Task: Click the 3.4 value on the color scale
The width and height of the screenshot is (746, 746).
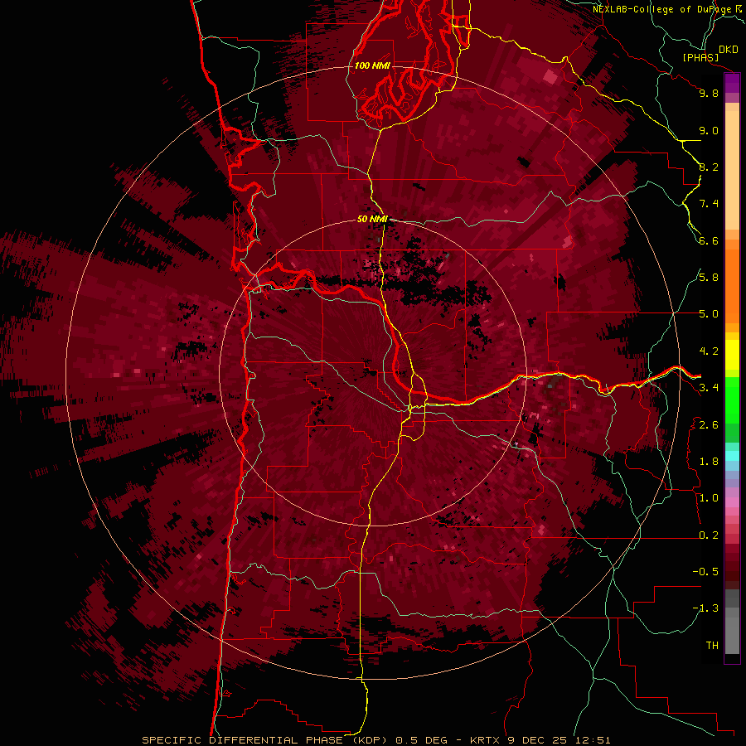Action: (x=709, y=388)
